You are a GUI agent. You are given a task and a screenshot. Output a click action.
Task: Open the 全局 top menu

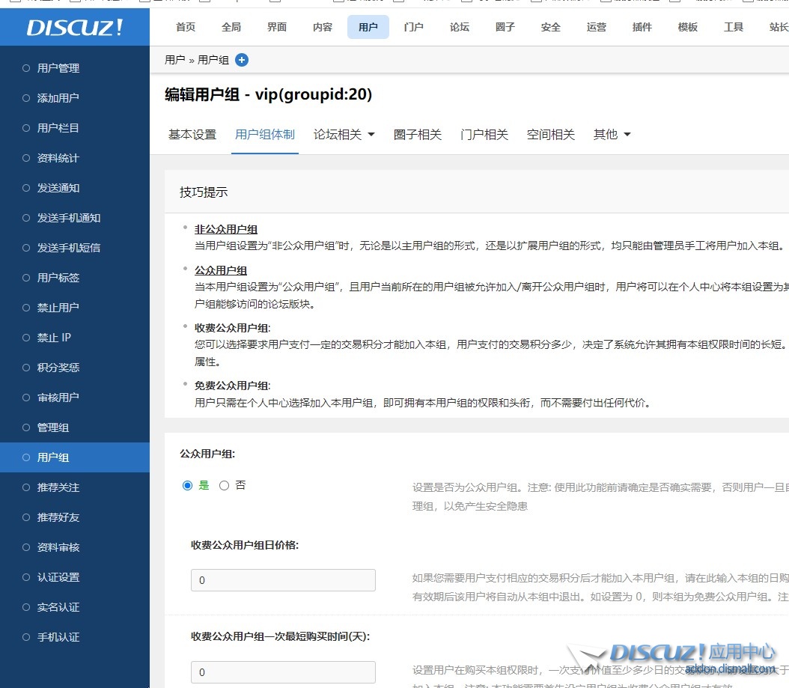(231, 27)
